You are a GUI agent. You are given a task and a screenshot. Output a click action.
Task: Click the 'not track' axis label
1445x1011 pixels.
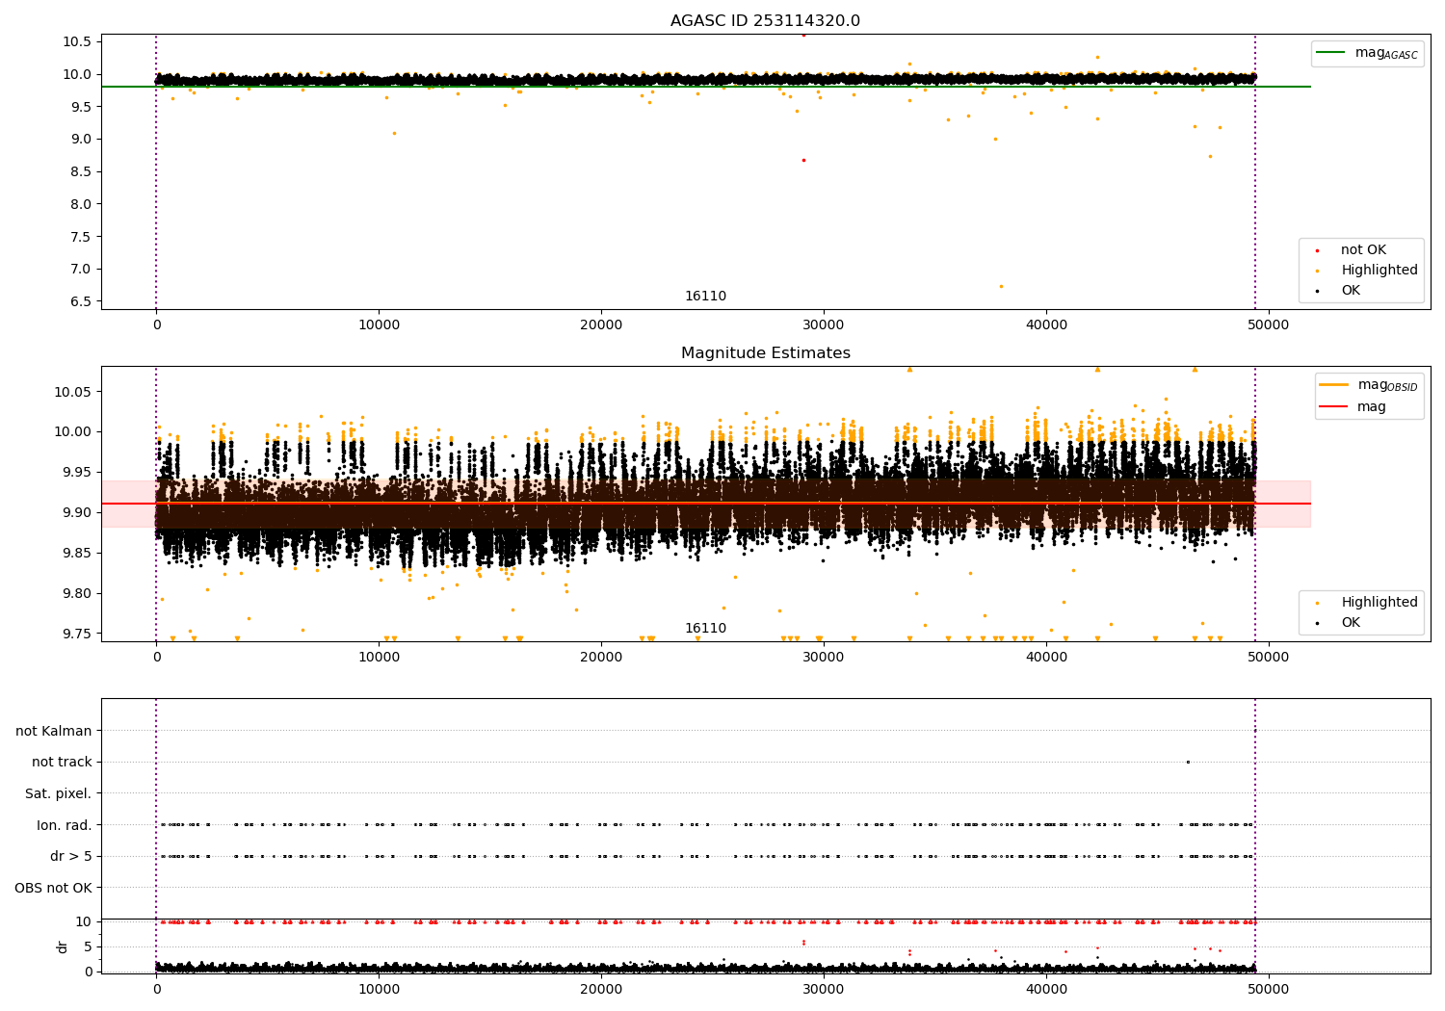(x=62, y=763)
